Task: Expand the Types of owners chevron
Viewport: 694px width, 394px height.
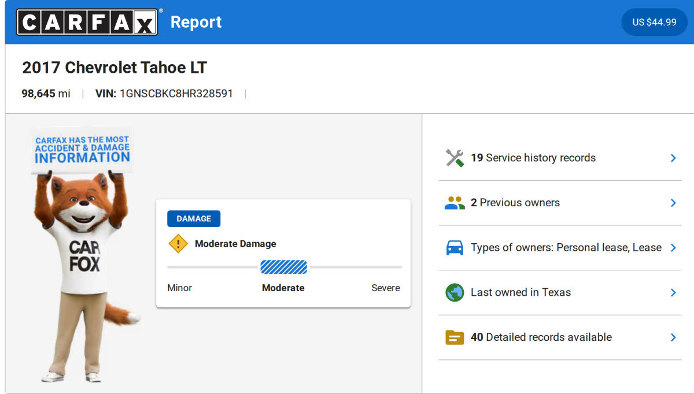Action: click(x=673, y=248)
